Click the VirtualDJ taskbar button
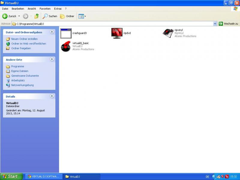This screenshot has width=240, height=180. [82, 176]
